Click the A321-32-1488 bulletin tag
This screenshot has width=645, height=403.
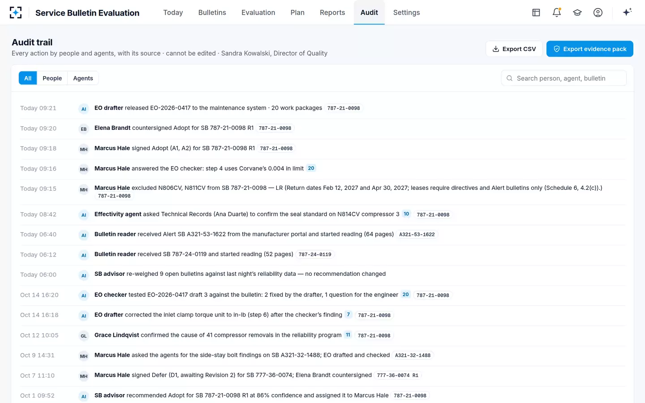413,356
